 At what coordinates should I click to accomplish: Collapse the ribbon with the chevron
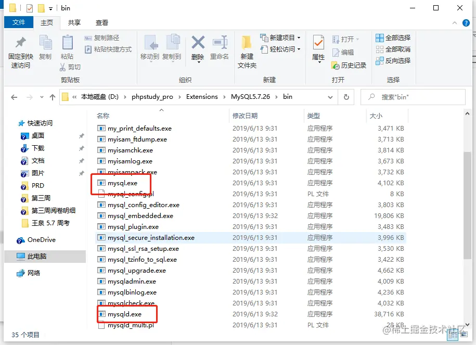coord(455,23)
